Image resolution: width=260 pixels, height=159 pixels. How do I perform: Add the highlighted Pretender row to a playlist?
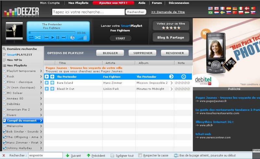(52, 76)
